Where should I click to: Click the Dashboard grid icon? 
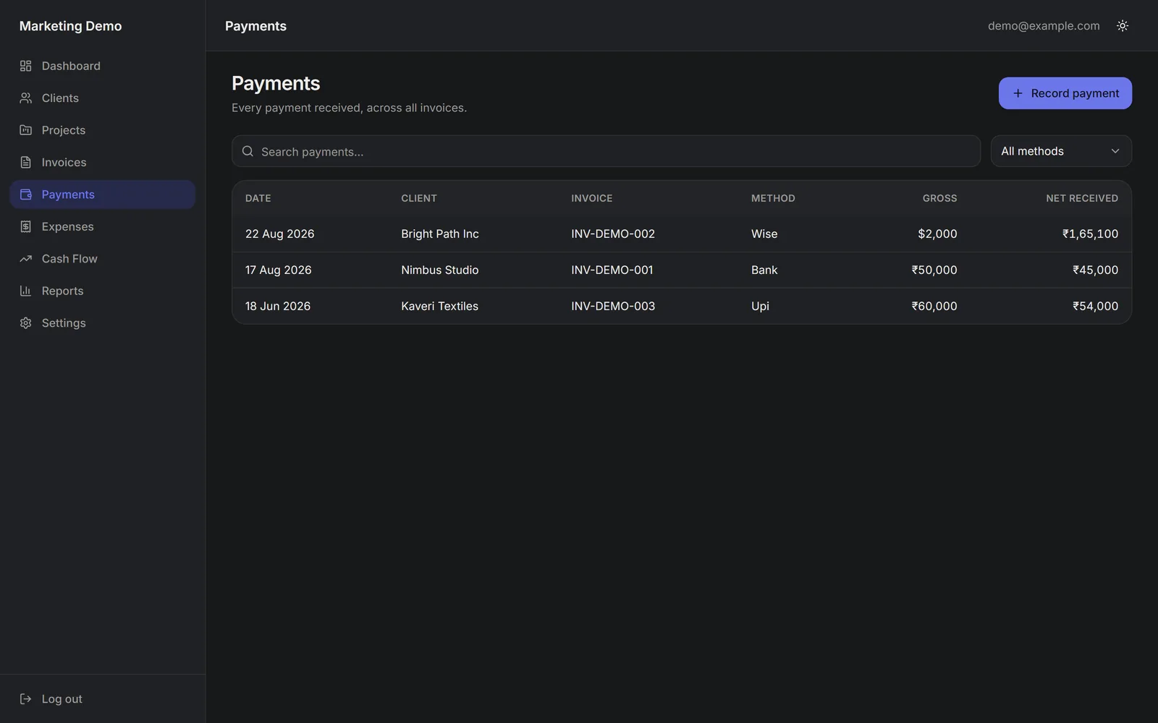pos(26,66)
